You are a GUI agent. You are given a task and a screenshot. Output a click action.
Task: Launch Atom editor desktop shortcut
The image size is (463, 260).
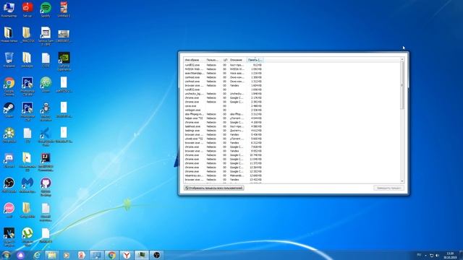(x=46, y=84)
